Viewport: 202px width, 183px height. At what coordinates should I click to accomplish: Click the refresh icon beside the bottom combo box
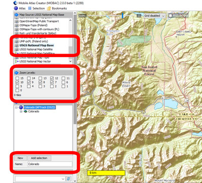(69, 178)
